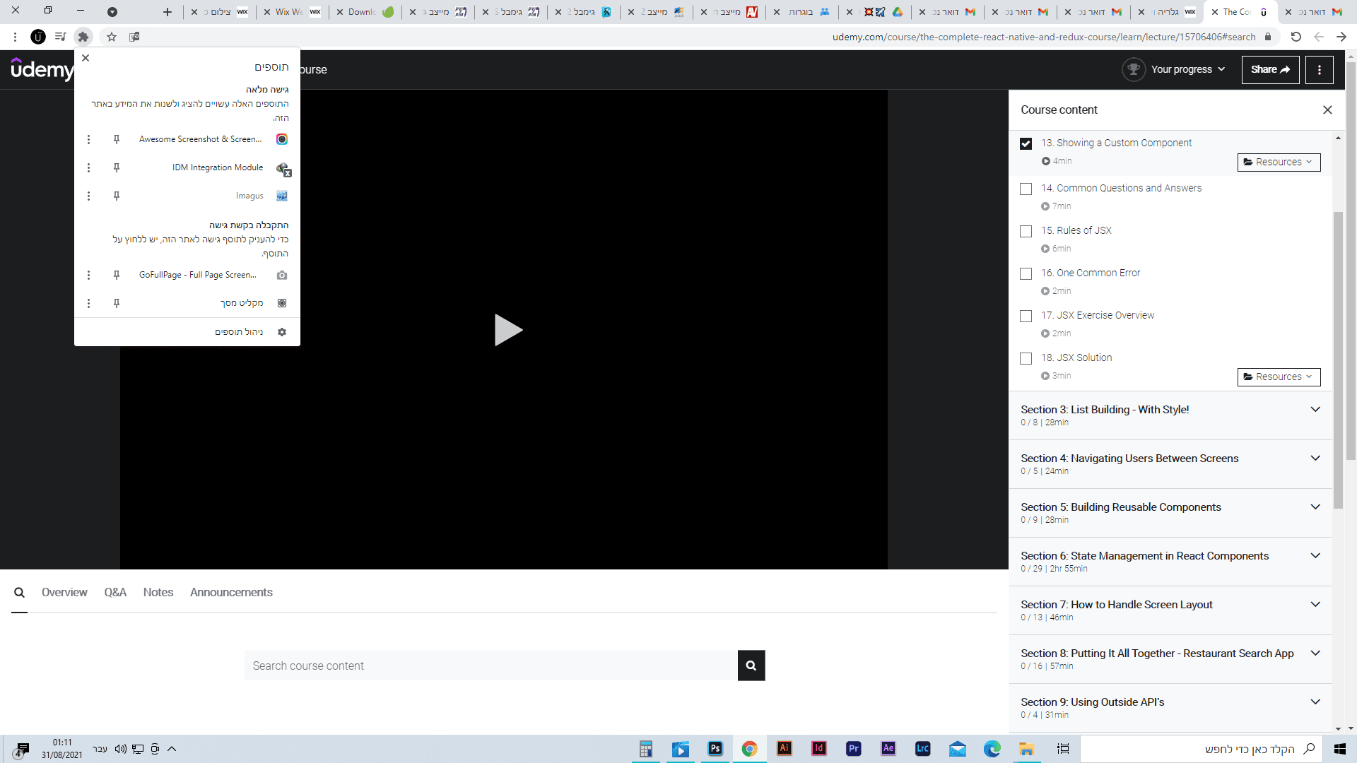Click the Share button

tap(1270, 69)
